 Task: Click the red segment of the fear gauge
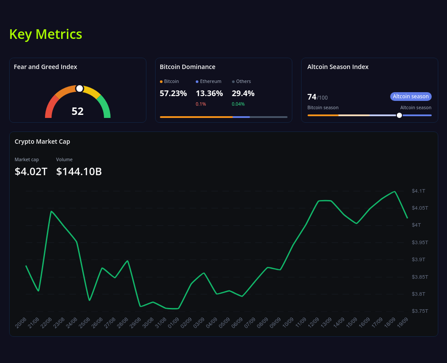[x=50, y=107]
